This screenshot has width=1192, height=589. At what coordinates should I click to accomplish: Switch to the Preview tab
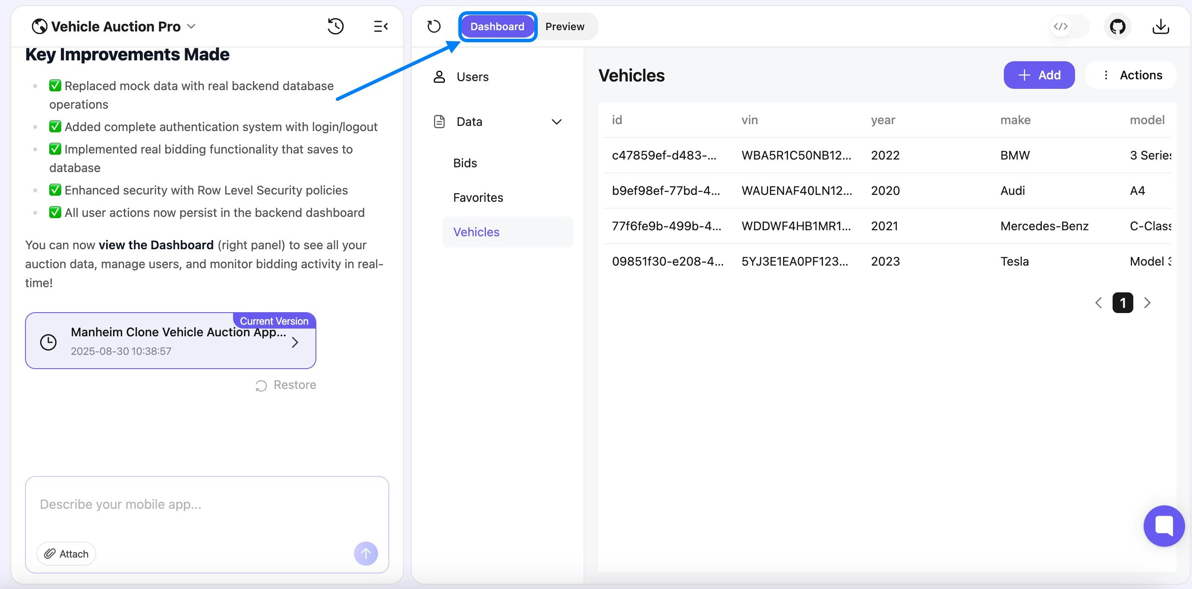[x=564, y=26]
